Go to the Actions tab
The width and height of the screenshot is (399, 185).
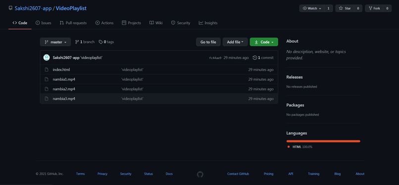point(104,23)
